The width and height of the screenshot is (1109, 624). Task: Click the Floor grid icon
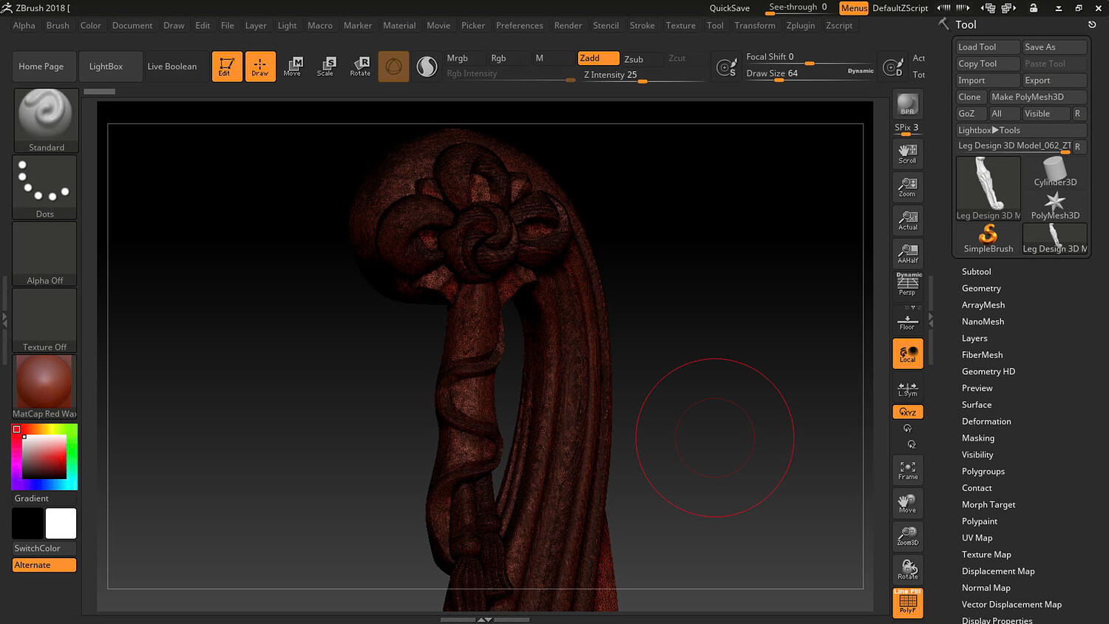907,322
